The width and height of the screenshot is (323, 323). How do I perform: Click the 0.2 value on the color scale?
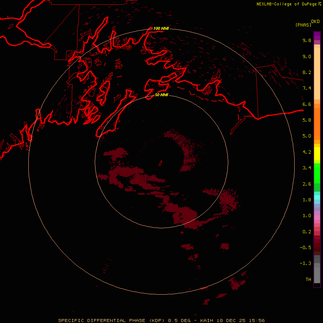point(307,232)
